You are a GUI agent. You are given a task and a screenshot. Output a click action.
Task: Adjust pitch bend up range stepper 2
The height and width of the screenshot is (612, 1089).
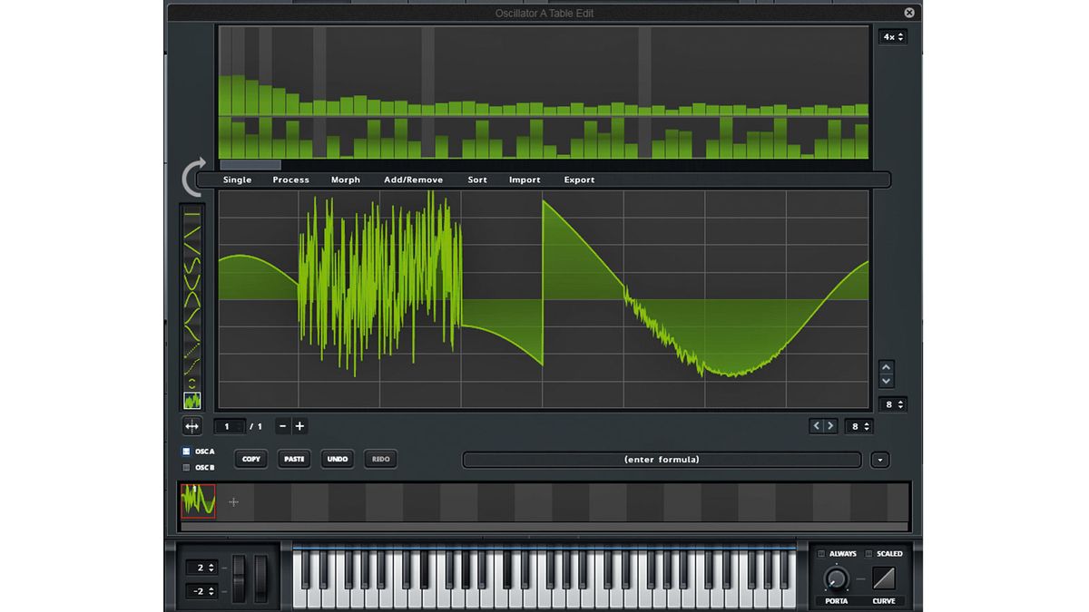[x=201, y=568]
